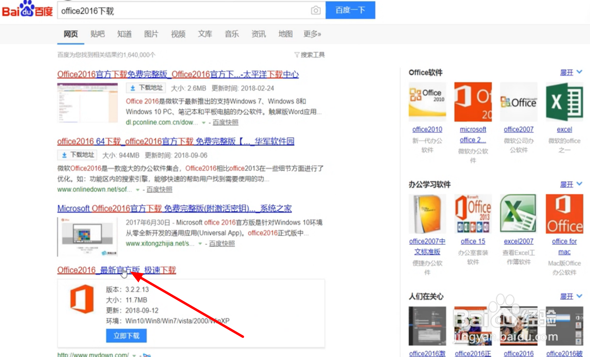Open the office2007中文标准版 link
Screen dimensions: 590x357
427,246
